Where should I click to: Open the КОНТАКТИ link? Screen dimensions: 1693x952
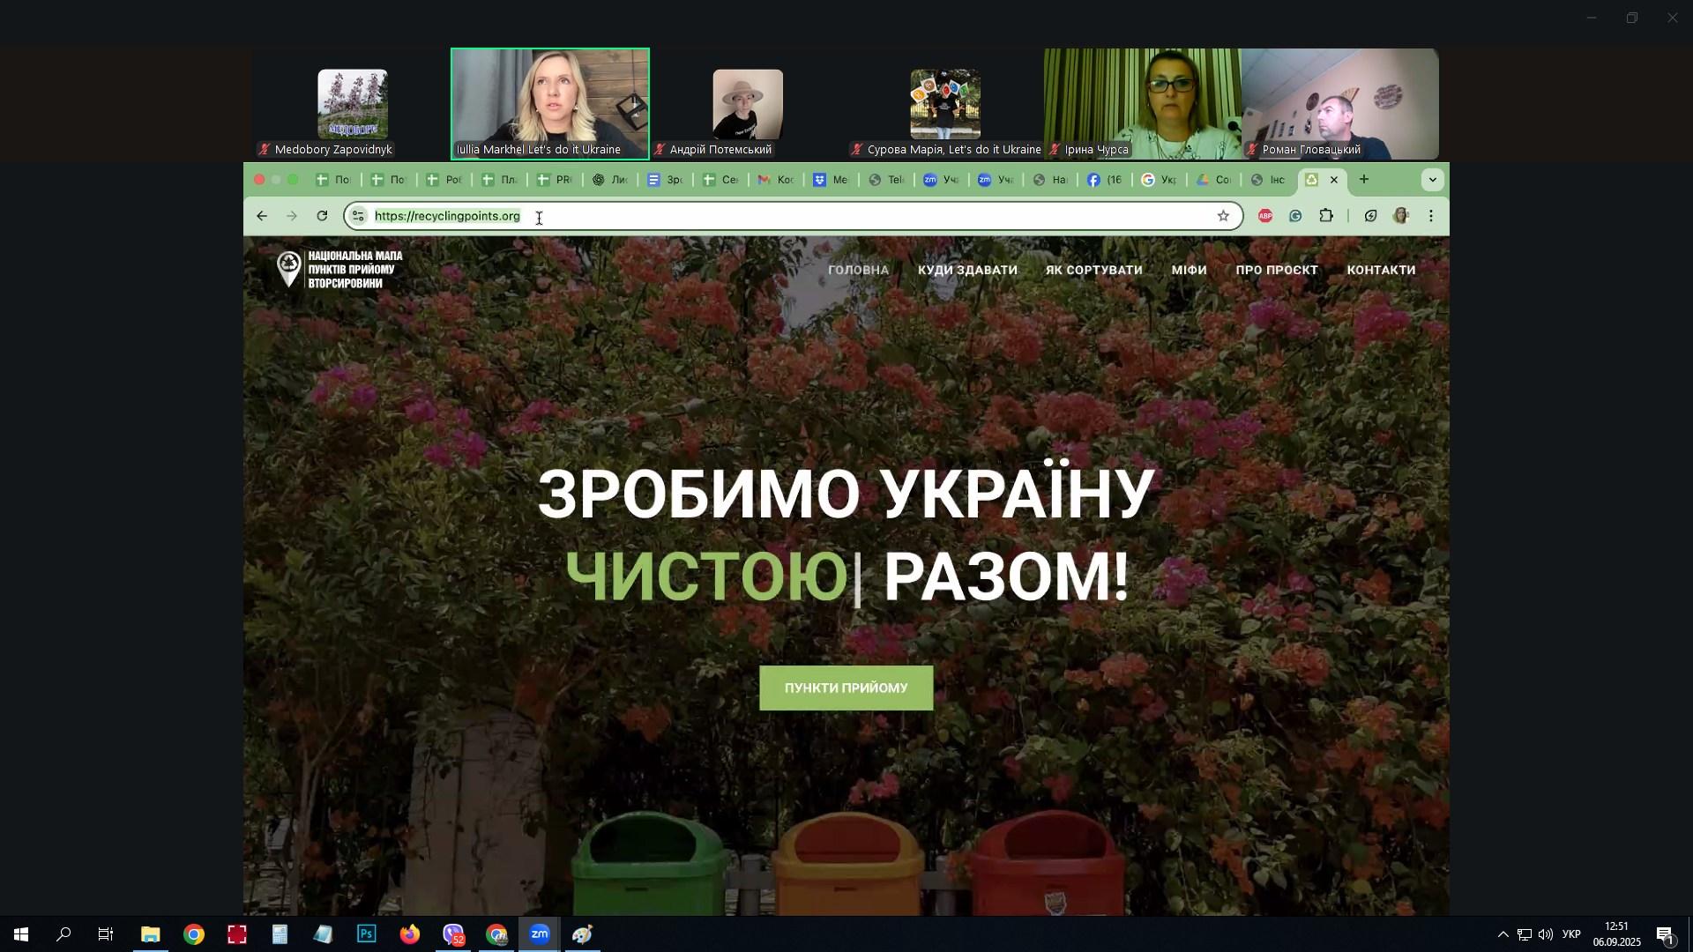point(1381,271)
